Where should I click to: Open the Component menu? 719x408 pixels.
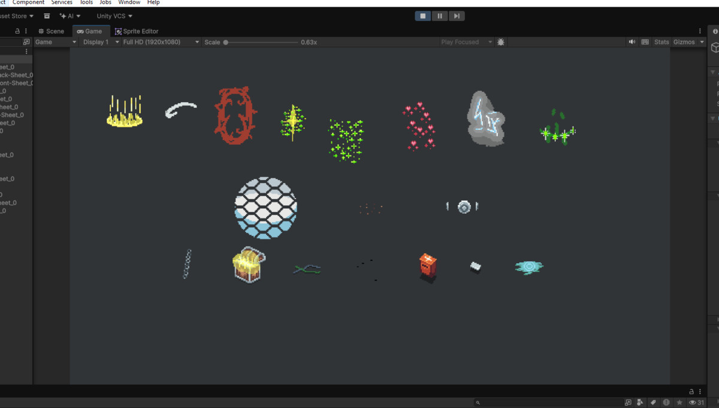28,2
